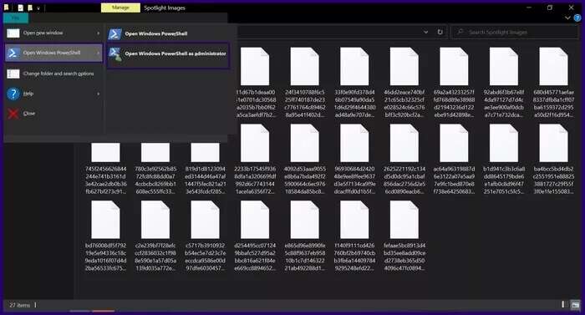Screen dimensions: 585x315
Task: Click the PowerShell icon beside administrator option
Action: 115,54
